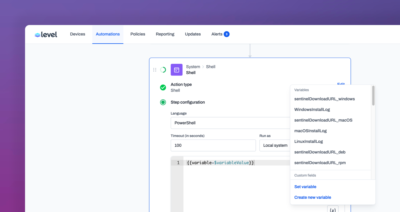Select variable LinuxInstallLog
This screenshot has width=400, height=212.
point(309,142)
